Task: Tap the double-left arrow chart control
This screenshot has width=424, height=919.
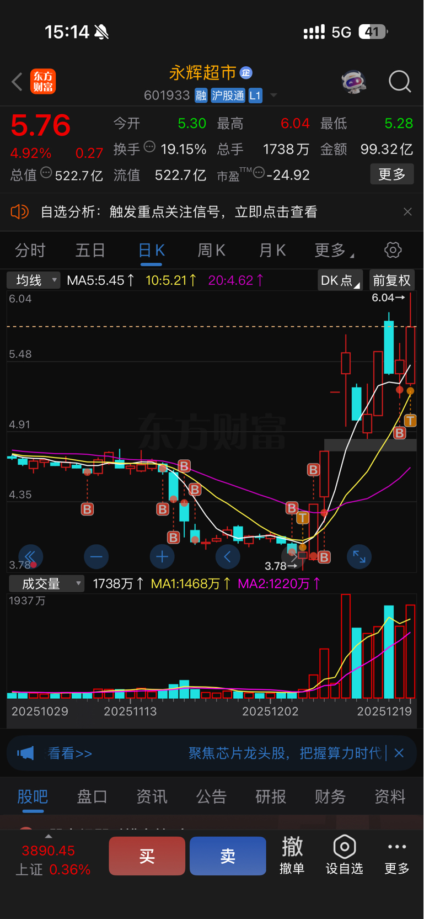Action: [30, 556]
